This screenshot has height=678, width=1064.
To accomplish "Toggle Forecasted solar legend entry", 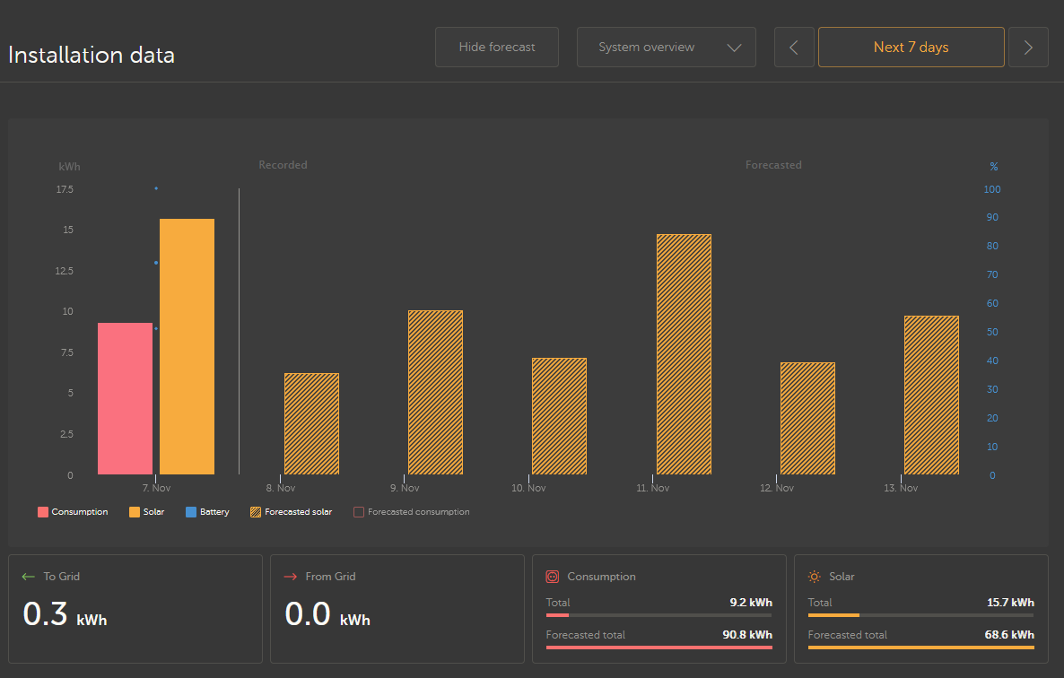I will 291,512.
